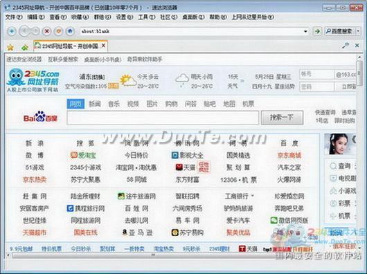Select the 视频 search tab
The height and width of the screenshot is (274, 367).
coord(133,104)
